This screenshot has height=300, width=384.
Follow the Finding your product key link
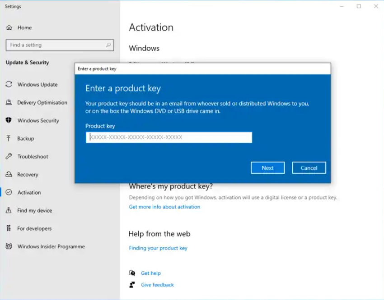click(x=158, y=248)
